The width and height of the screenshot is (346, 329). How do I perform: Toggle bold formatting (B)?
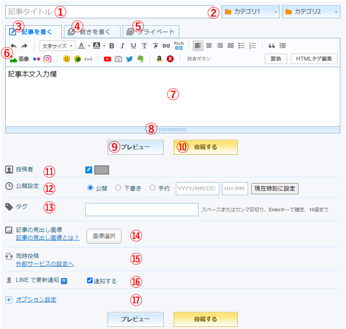[x=112, y=46]
